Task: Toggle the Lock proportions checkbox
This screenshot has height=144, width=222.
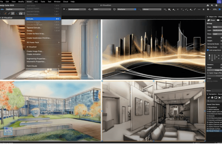Action: [208, 50]
